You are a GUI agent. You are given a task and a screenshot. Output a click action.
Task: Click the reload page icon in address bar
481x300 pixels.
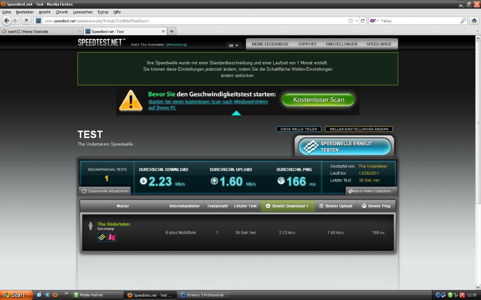coord(363,21)
